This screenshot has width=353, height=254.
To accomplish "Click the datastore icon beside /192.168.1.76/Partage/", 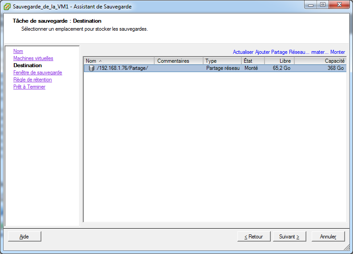I will coord(92,68).
